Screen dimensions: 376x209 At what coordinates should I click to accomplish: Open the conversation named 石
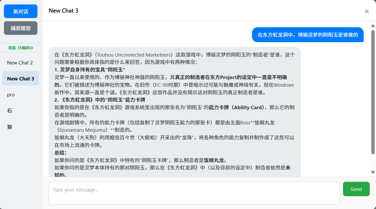21,111
